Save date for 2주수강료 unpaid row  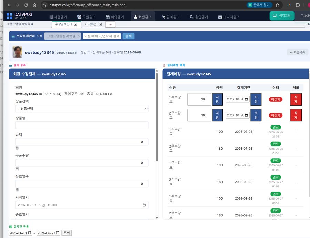(x=256, y=115)
